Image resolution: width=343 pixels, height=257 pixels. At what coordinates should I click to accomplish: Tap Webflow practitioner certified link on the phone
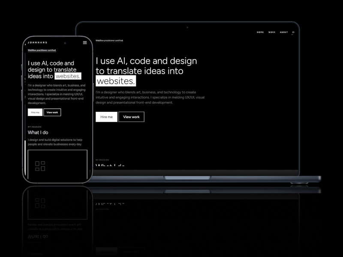[42, 50]
